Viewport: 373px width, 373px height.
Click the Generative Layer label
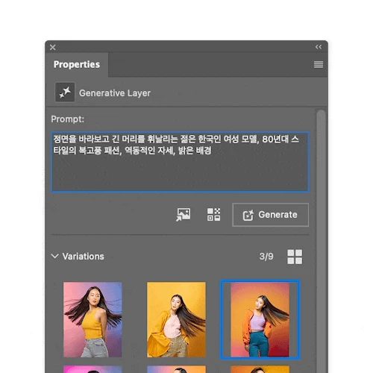pos(115,93)
